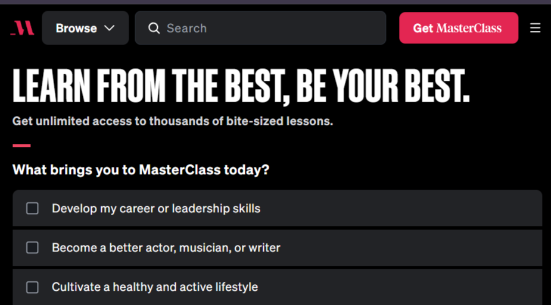Expand the Browse dropdown chevron arrow
This screenshot has height=305, width=551.
pyautogui.click(x=110, y=28)
